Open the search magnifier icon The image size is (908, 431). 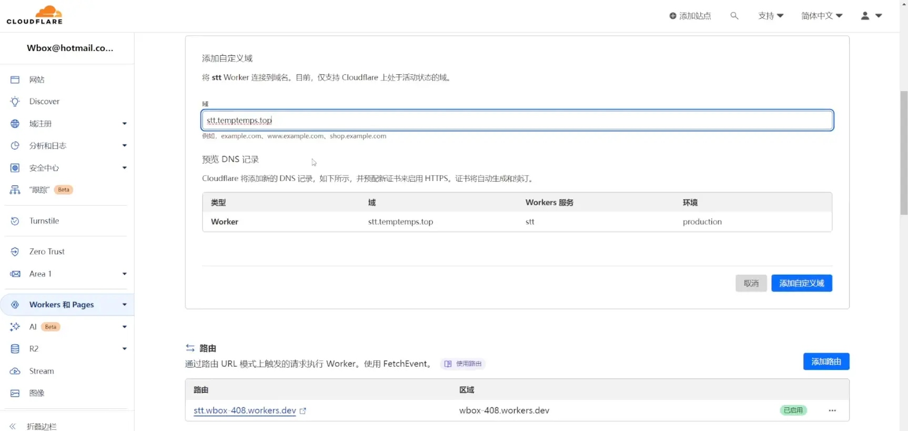tap(734, 16)
